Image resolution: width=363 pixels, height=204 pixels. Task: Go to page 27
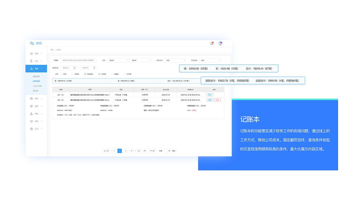(145, 151)
